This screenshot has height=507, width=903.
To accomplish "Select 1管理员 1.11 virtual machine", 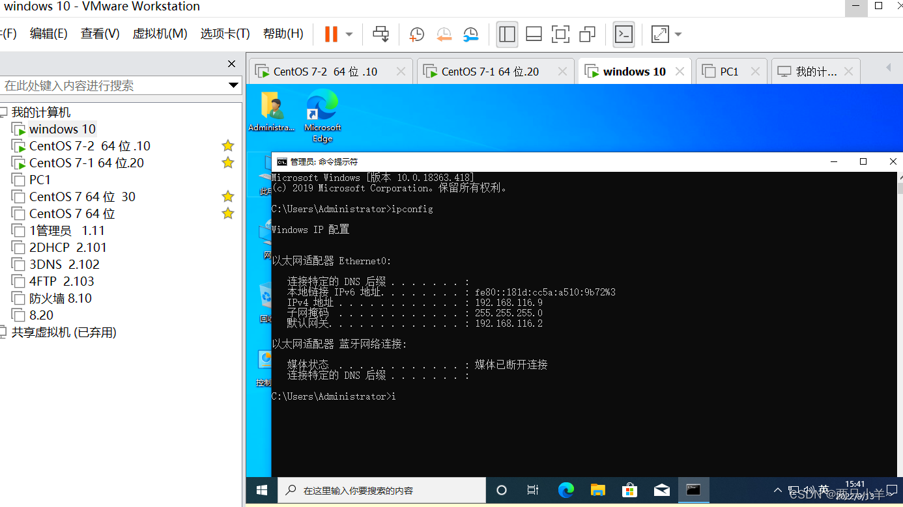I will [x=66, y=230].
